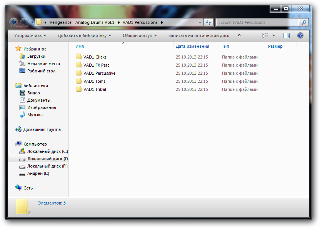This screenshot has width=320, height=228.
Task: Click the refresh button beside address bar
Action: click(208, 22)
